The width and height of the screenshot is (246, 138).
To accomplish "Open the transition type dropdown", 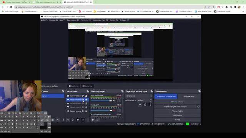I will click(x=139, y=96).
